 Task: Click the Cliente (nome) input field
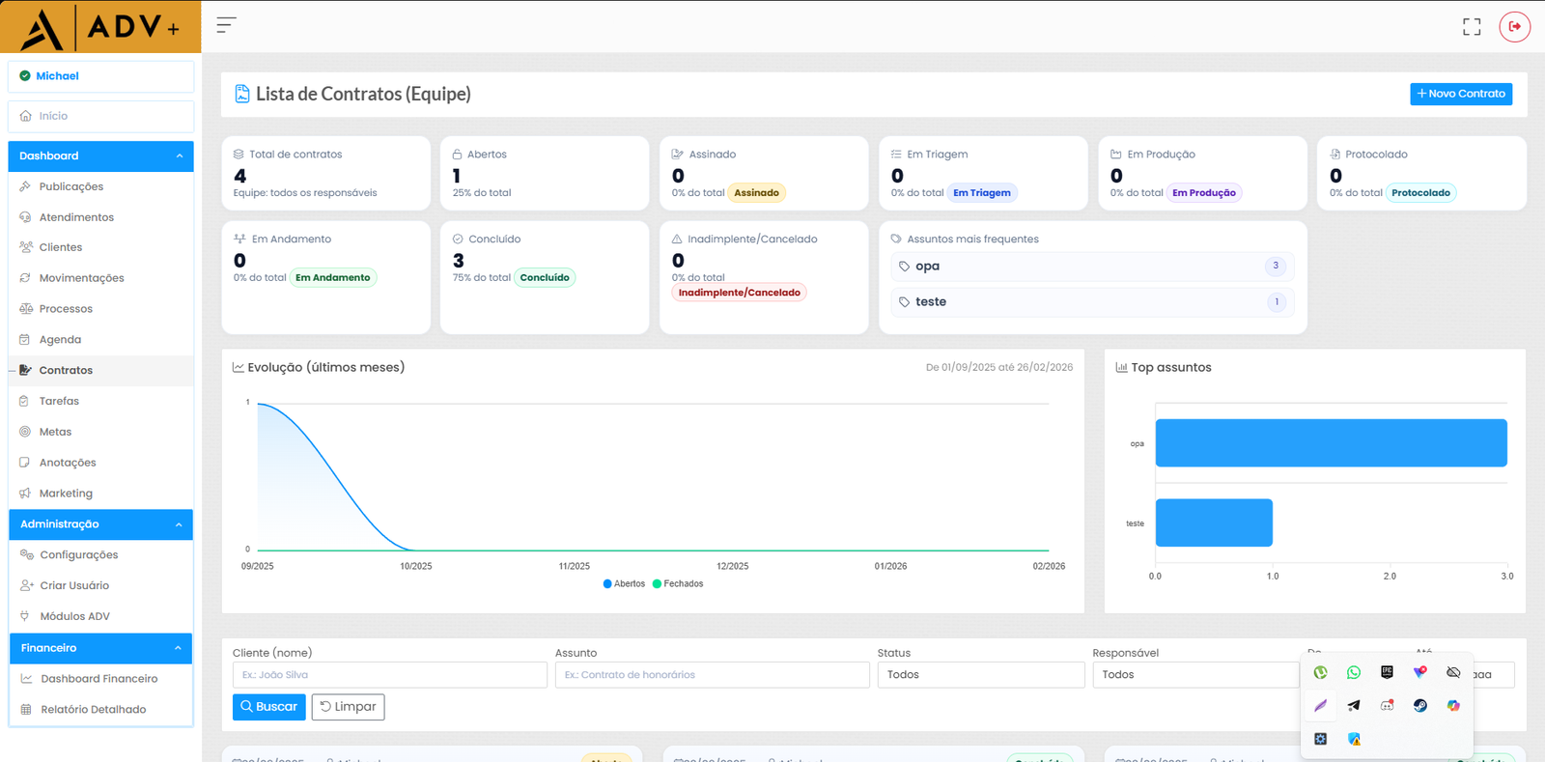click(389, 675)
